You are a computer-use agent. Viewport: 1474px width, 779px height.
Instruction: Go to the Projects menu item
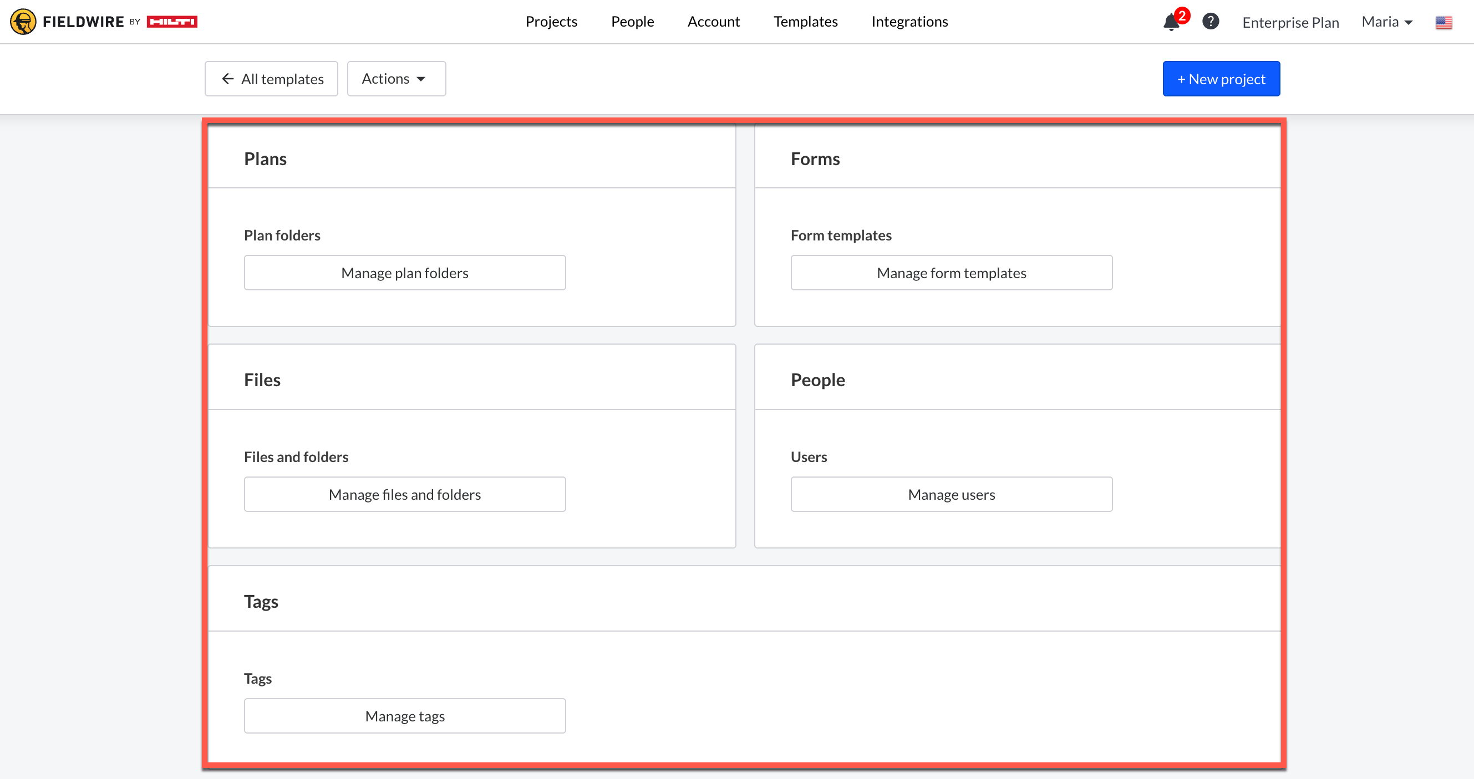pyautogui.click(x=551, y=22)
